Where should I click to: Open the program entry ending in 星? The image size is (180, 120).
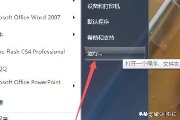[x=1, y=103]
